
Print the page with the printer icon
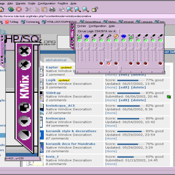pos(52,9)
